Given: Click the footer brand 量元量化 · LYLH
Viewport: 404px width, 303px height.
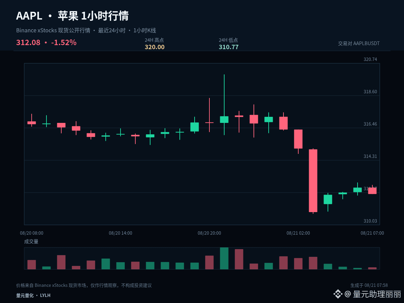Looking at the screenshot, I should [x=33, y=295].
